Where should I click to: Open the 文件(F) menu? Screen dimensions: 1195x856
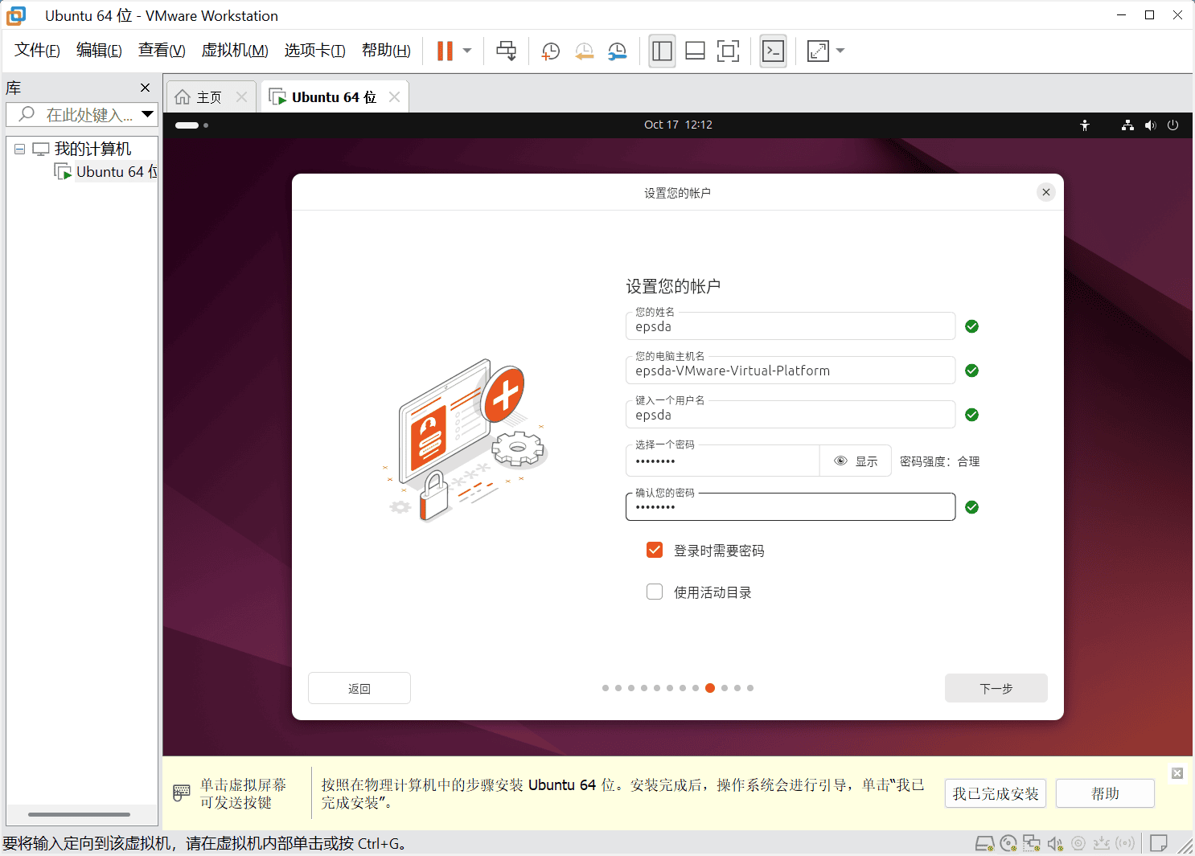click(x=37, y=51)
